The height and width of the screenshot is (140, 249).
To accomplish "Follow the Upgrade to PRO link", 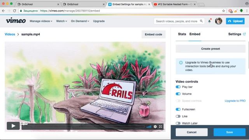I will point(235,101).
